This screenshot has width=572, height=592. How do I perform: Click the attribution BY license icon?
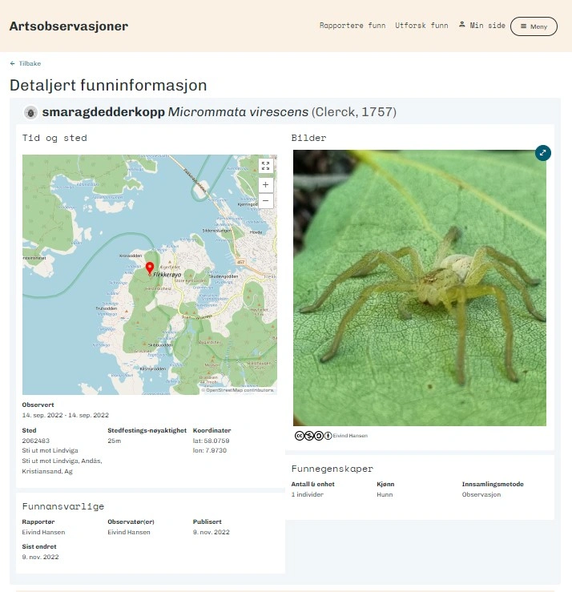[328, 436]
